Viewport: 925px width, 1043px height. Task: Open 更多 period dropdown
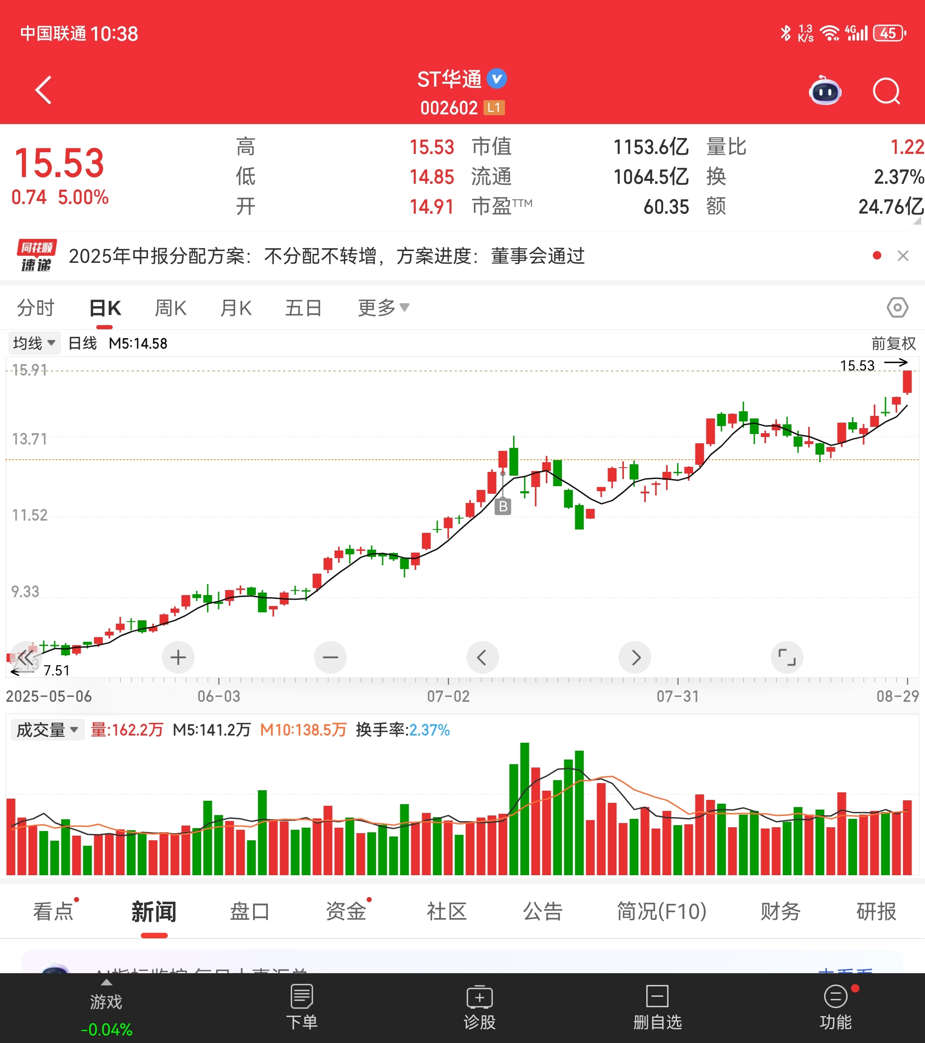[x=383, y=308]
